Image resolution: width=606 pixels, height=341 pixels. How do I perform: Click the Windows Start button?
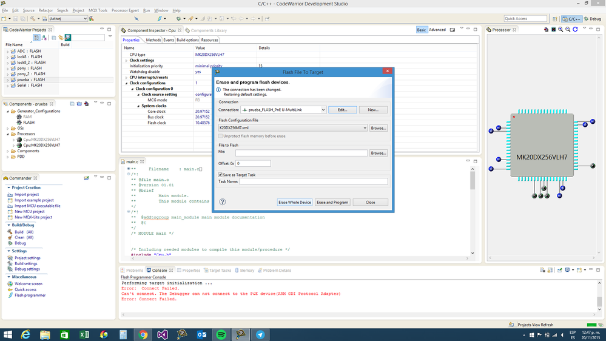(7, 335)
